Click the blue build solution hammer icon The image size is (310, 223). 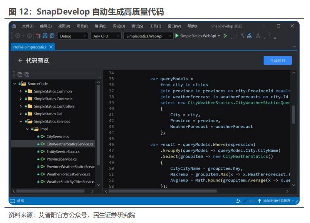point(250,36)
